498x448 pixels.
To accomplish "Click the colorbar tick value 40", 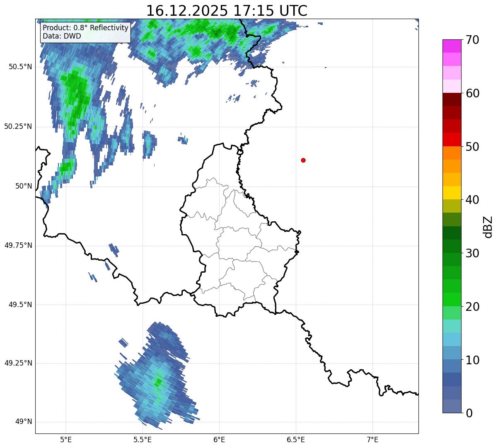I will point(472,200).
